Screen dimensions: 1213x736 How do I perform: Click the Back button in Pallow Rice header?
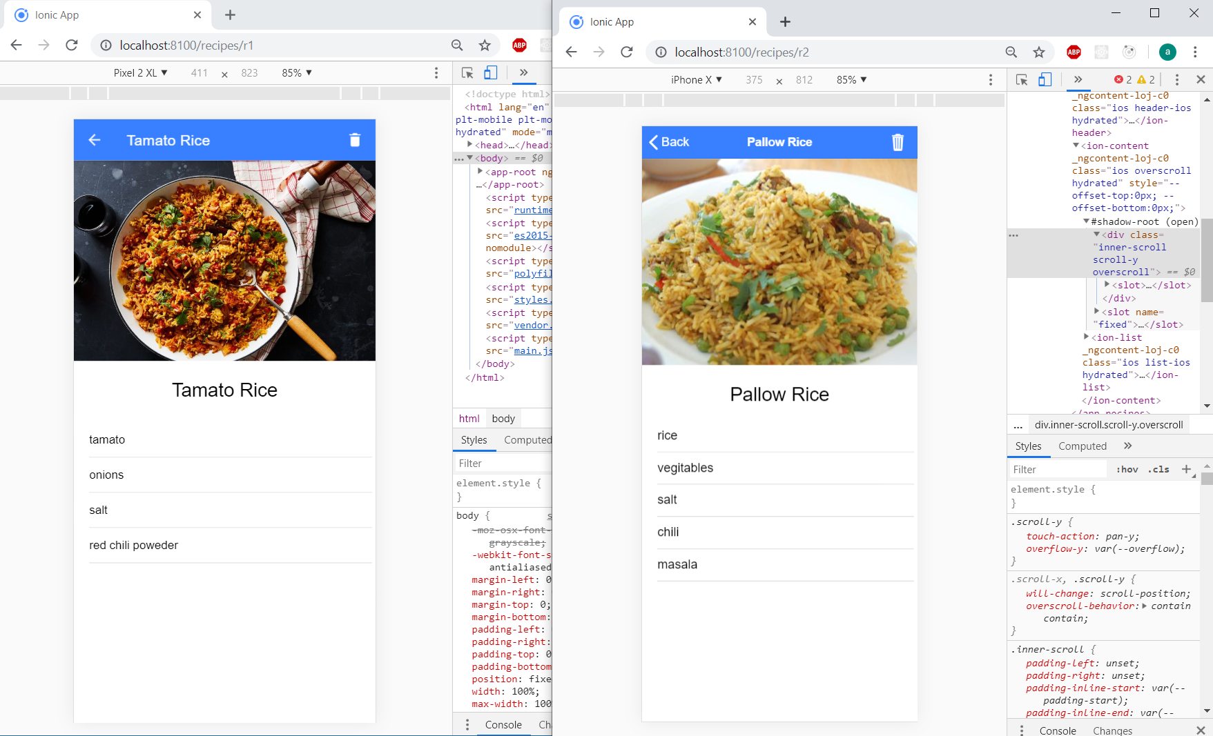(x=668, y=142)
